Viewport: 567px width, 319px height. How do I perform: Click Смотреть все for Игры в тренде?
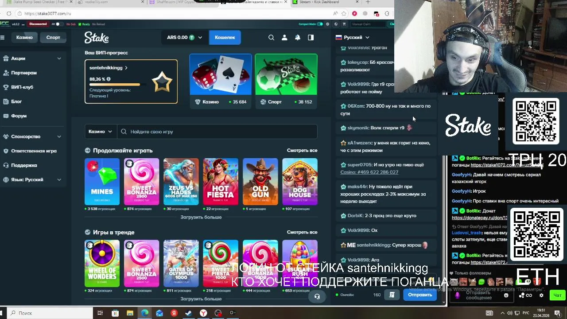(x=302, y=232)
